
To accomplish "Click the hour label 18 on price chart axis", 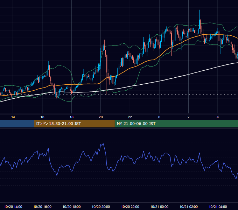I will [x=71, y=117].
